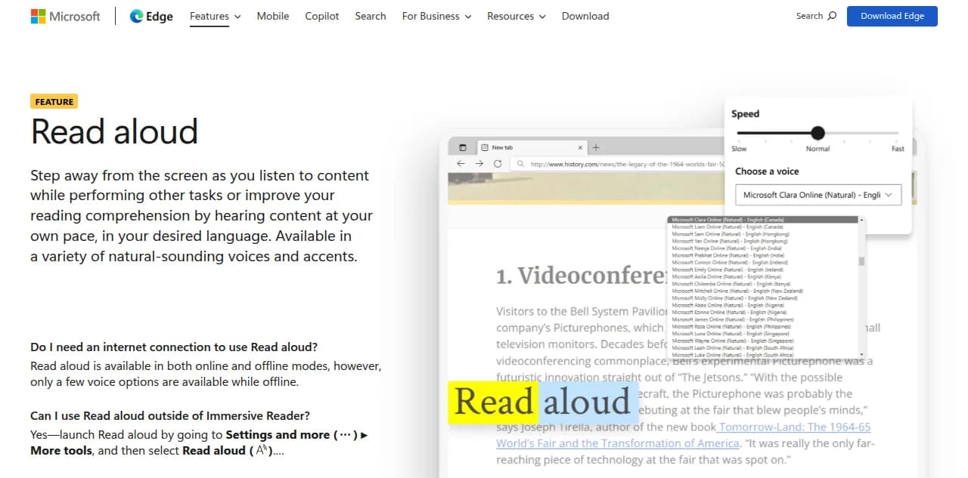Screen dimensions: 968x478
Task: Click the forward arrow in mock browser
Action: (479, 163)
